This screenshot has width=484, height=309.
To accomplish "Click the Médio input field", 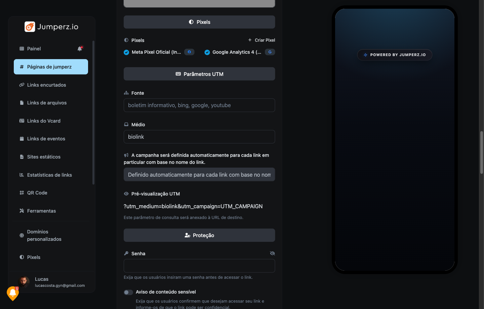I will (199, 137).
